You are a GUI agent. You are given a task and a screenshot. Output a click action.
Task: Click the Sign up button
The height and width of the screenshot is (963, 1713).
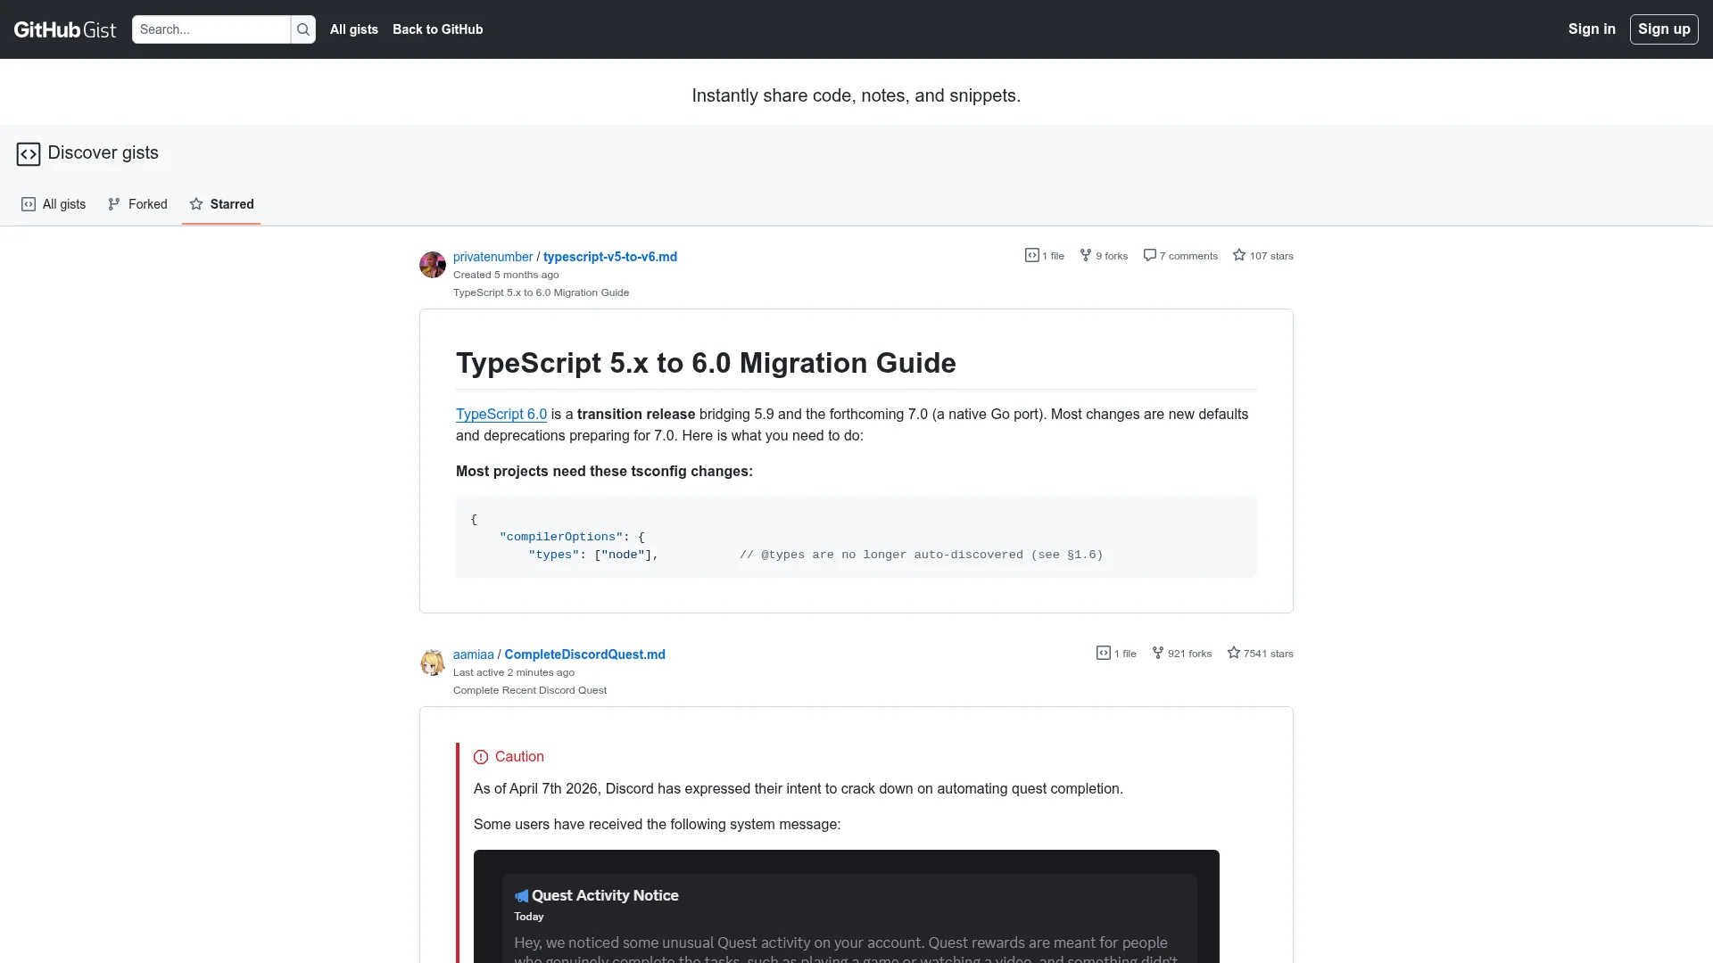[1664, 29]
